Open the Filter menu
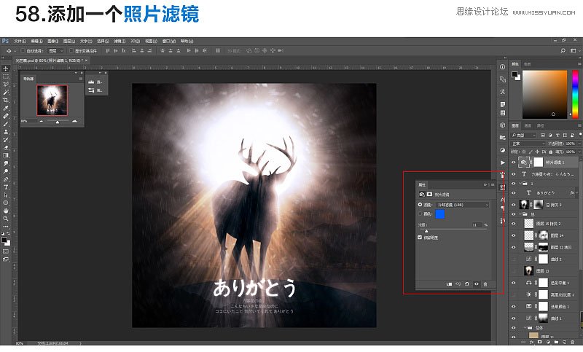The height and width of the screenshot is (352, 583). 119,41
